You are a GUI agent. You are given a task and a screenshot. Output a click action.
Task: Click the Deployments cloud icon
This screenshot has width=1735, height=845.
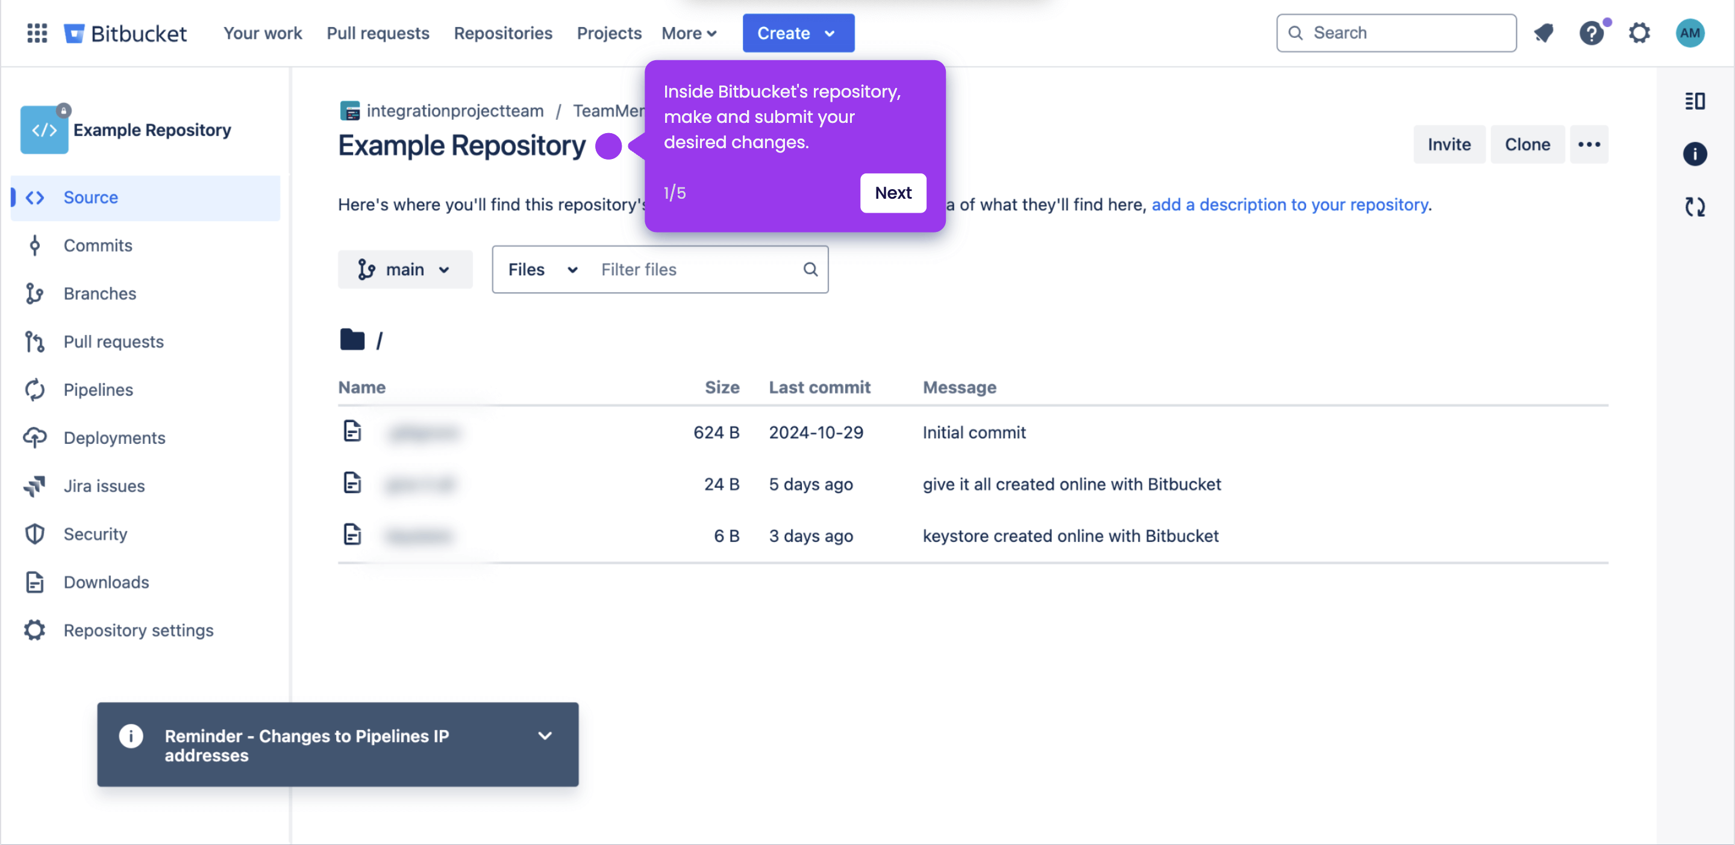click(x=34, y=438)
